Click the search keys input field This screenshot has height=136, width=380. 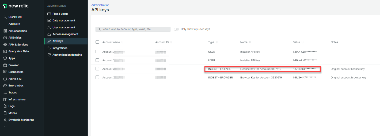(133, 29)
